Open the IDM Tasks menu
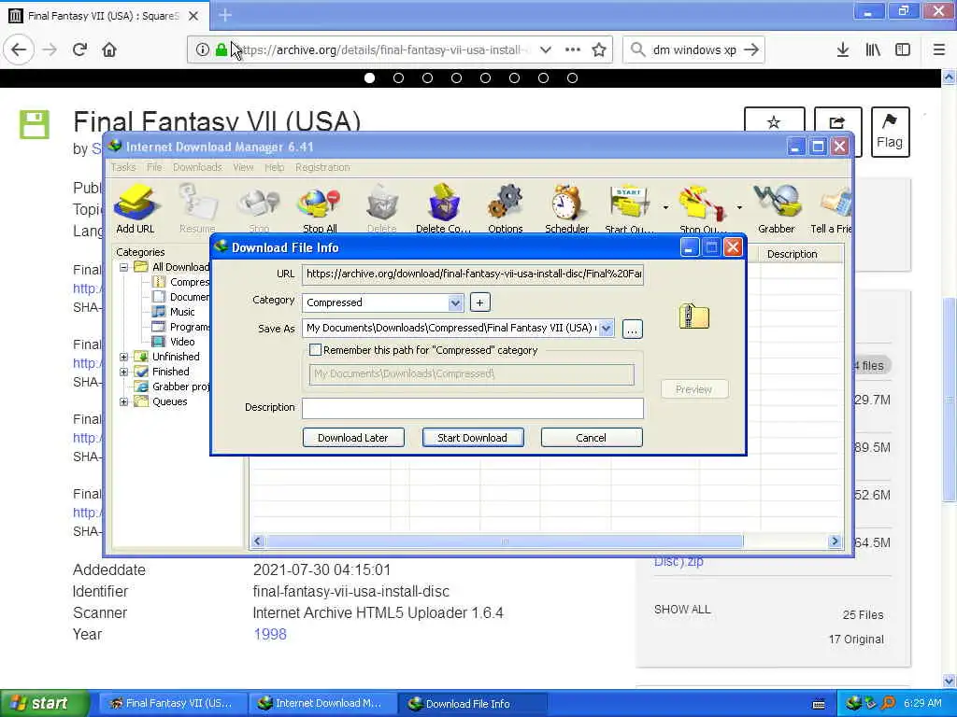 tap(123, 167)
